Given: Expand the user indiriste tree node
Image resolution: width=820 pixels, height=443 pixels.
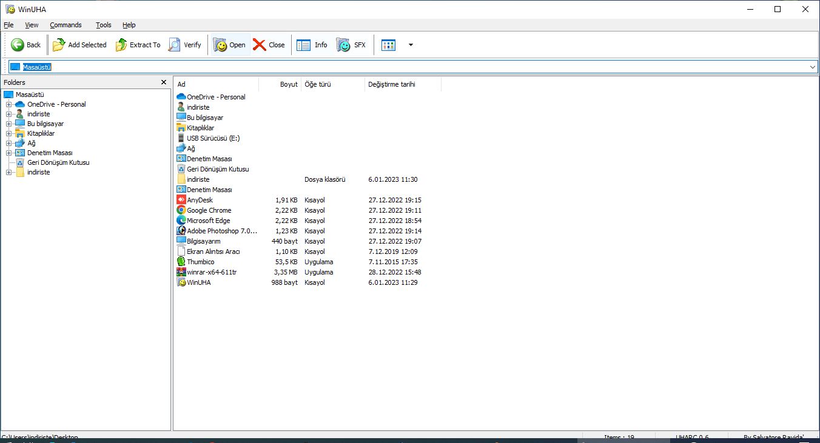Looking at the screenshot, I should click(x=9, y=114).
